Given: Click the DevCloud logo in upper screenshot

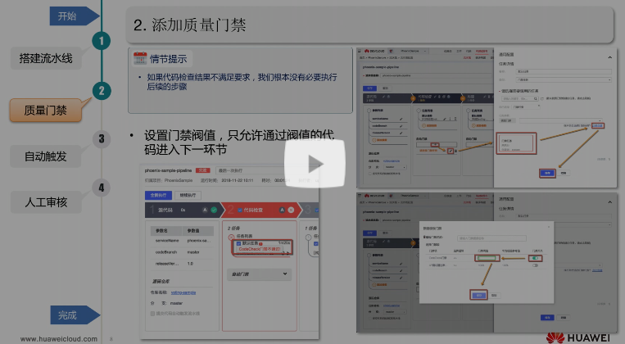Looking at the screenshot, I should (374, 52).
